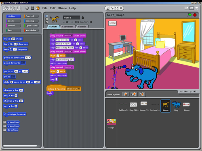The width and height of the screenshot is (202, 151).
Task: Switch to full stage view
Action: click(x=191, y=8)
